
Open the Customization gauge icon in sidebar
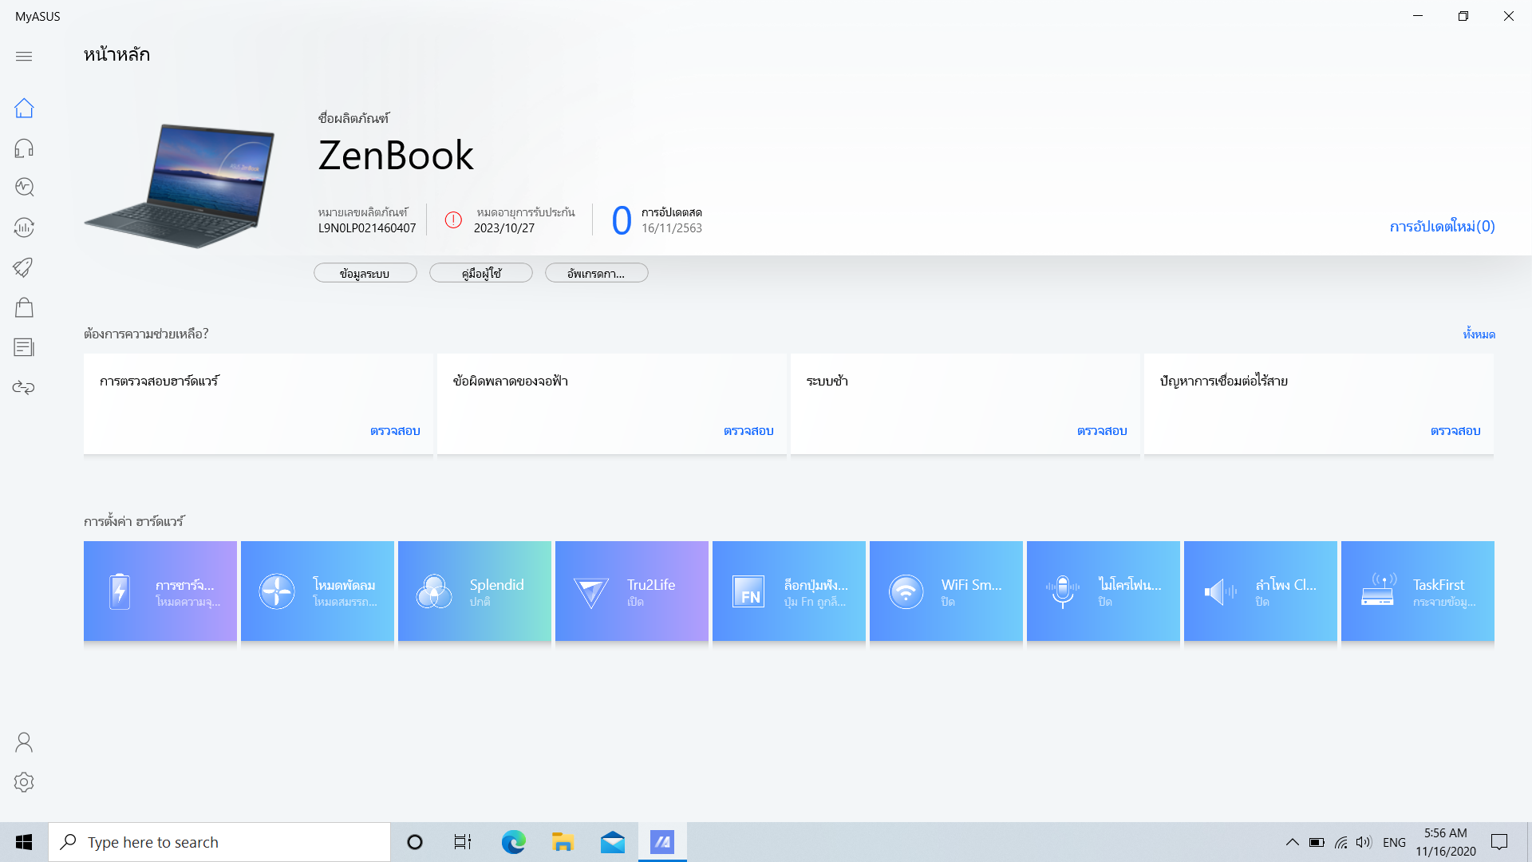pyautogui.click(x=24, y=227)
